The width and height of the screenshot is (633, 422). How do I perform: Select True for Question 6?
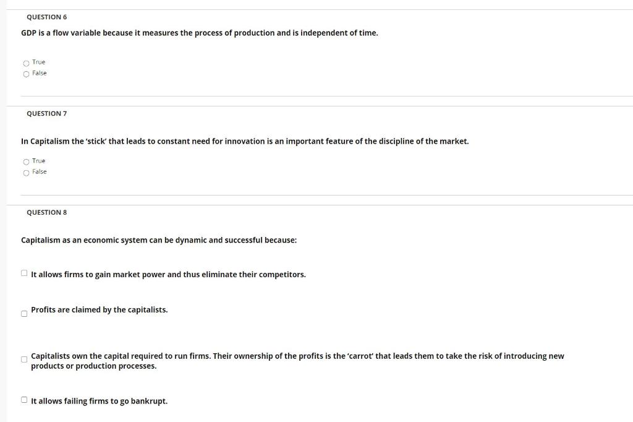(x=26, y=62)
